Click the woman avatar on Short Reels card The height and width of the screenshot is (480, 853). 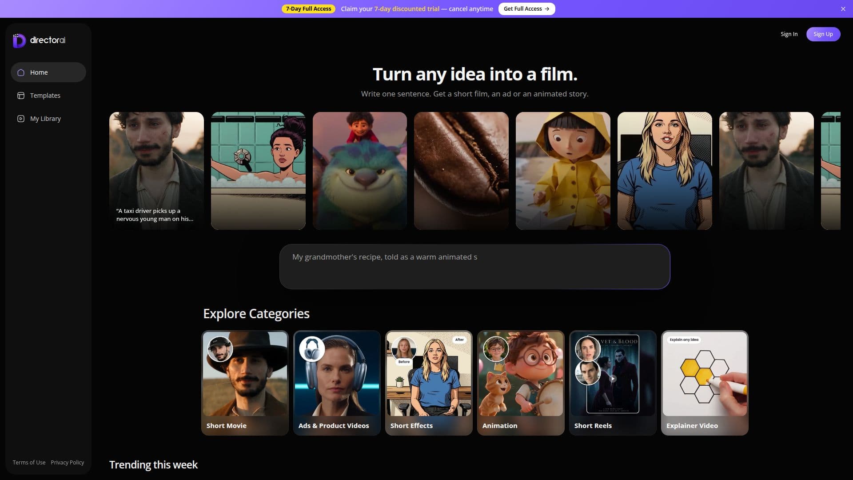point(588,349)
